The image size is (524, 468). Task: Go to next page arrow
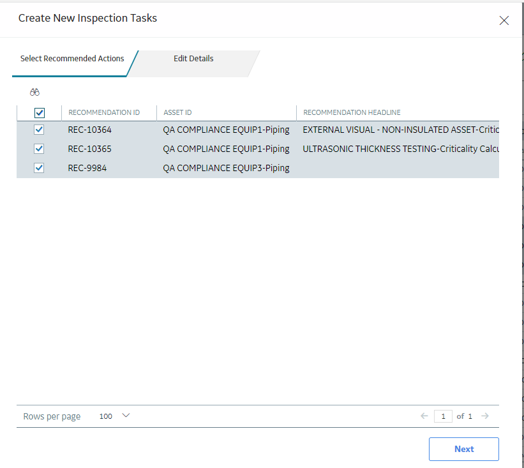click(485, 416)
